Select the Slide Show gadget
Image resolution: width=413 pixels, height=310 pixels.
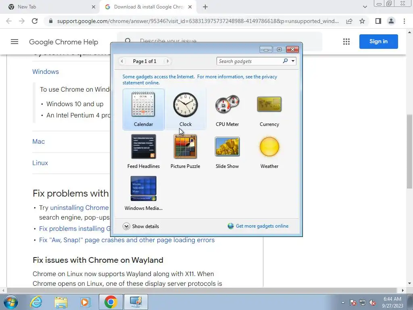[x=227, y=152]
